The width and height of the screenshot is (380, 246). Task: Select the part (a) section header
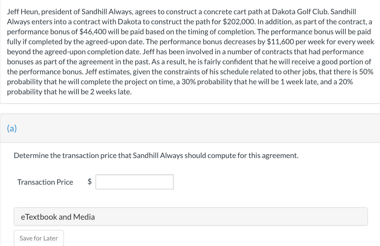click(x=12, y=128)
